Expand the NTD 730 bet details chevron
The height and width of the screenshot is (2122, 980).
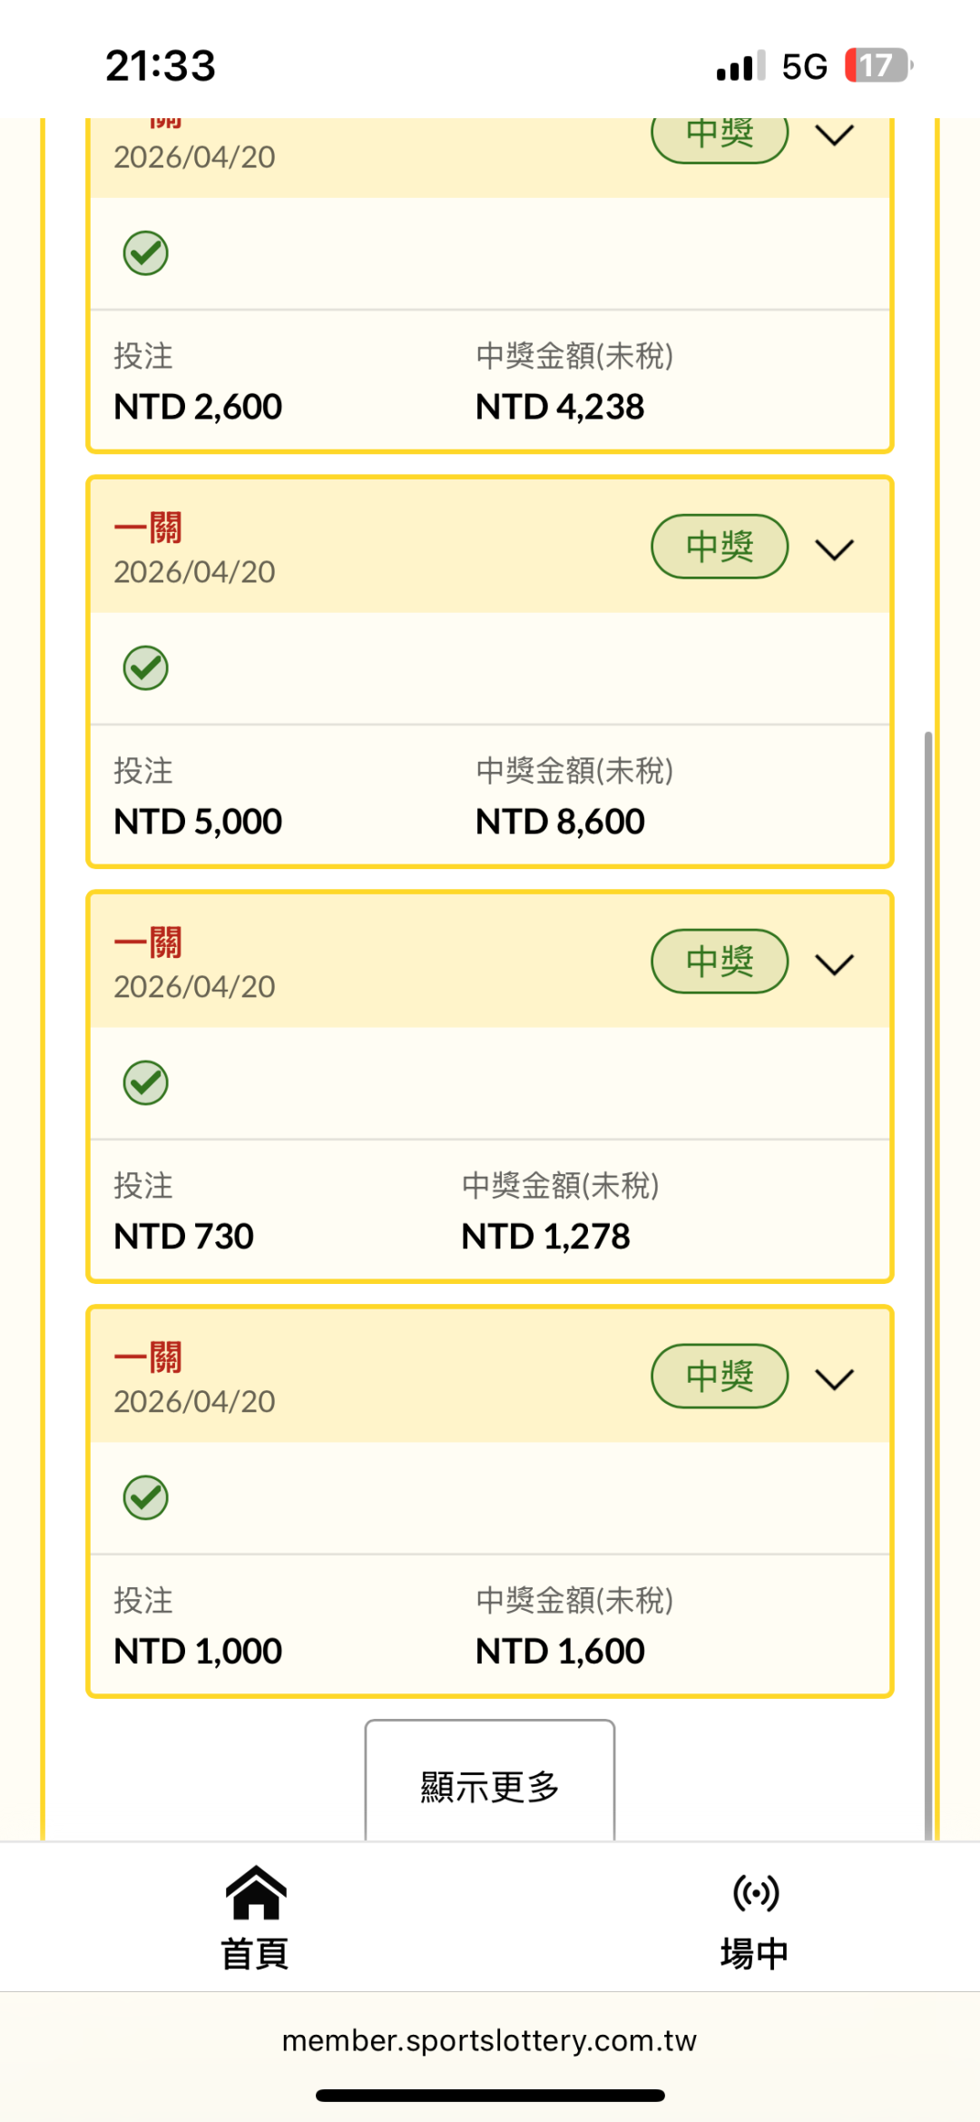(834, 964)
